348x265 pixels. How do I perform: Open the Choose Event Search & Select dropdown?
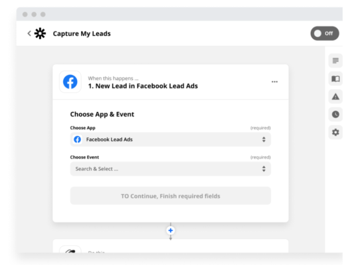coord(171,169)
